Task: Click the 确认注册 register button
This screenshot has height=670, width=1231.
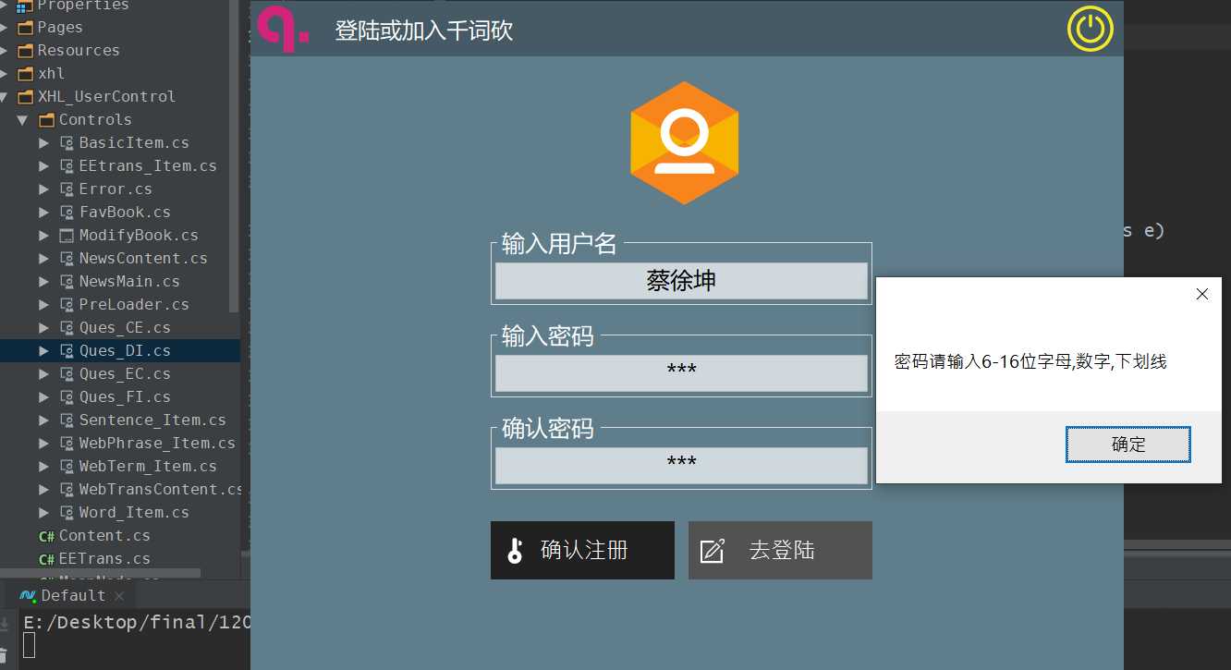Action: 582,551
